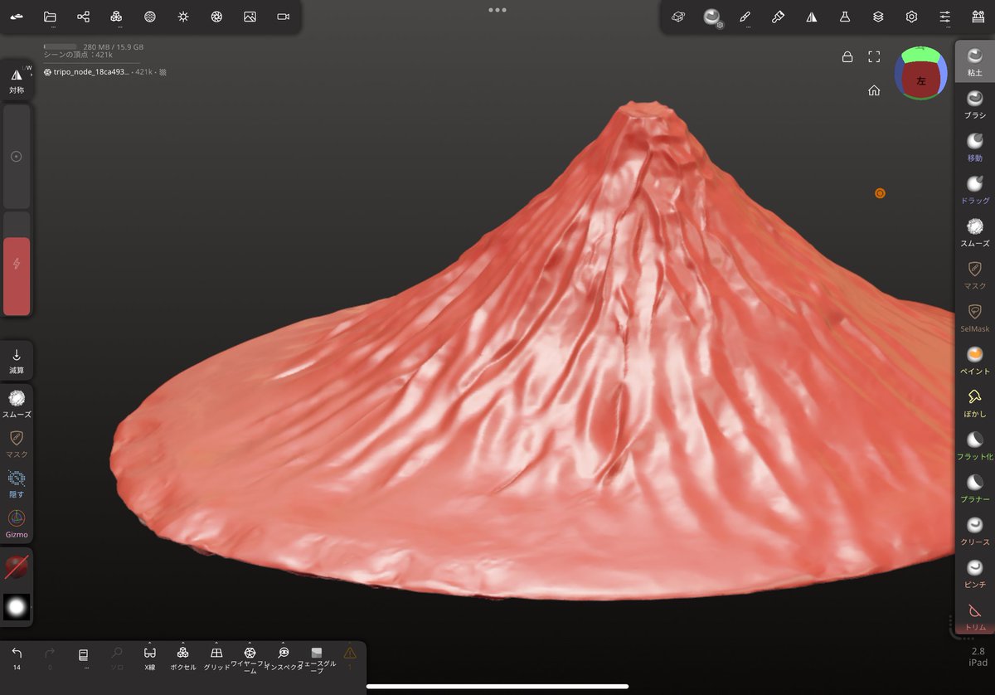Select the スムーズ tool in right toolbar

(x=974, y=232)
